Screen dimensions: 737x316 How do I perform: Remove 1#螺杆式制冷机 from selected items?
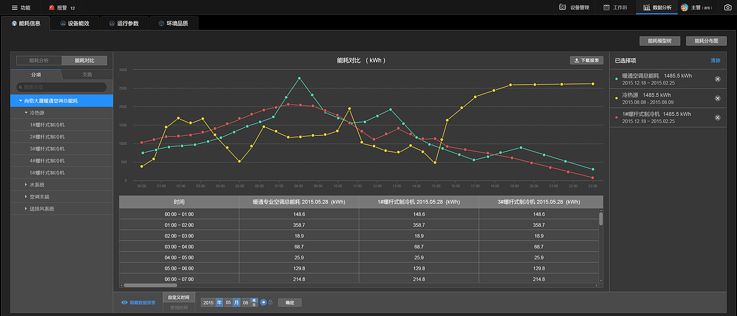click(x=717, y=117)
